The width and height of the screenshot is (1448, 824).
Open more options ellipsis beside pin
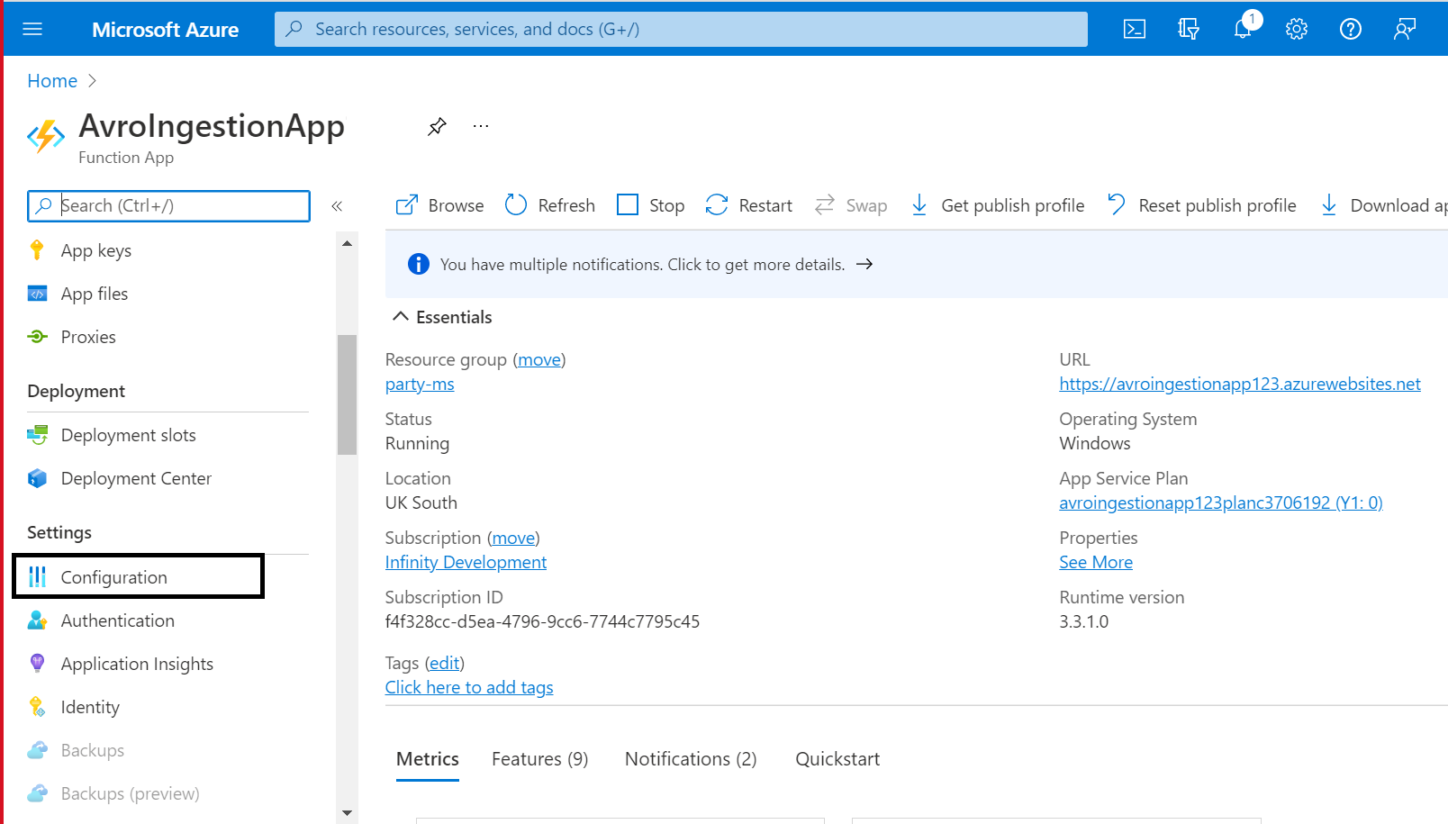click(x=481, y=126)
